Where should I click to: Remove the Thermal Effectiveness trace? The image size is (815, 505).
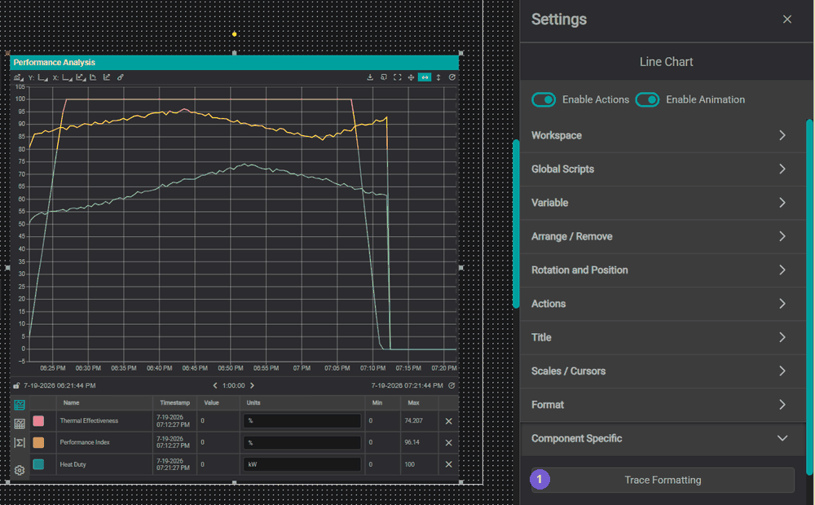[448, 421]
